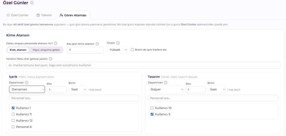
Task: Check Kullanıcı 12 checkbox
Action: tap(13, 121)
